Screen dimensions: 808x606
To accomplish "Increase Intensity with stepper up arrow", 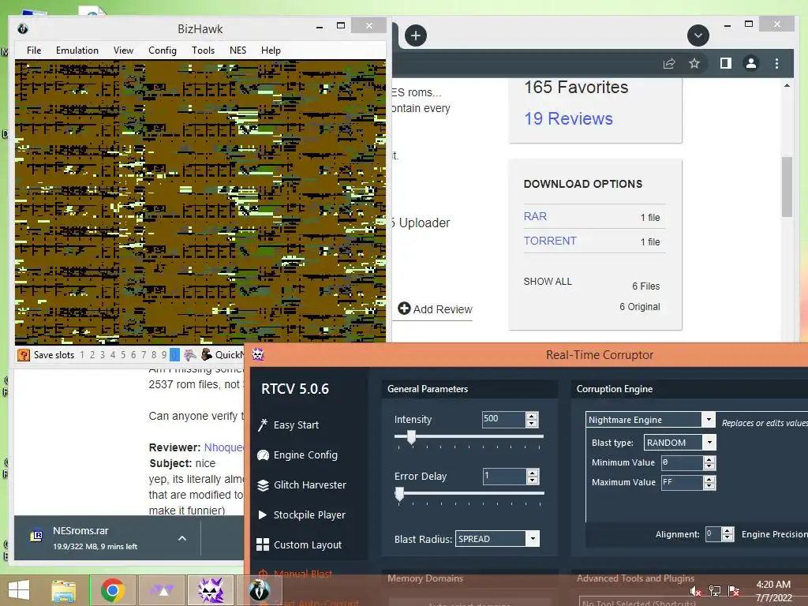I will tap(533, 415).
